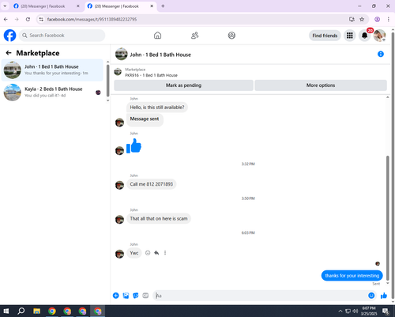Click 'Hello, is this still available?' message

point(157,108)
